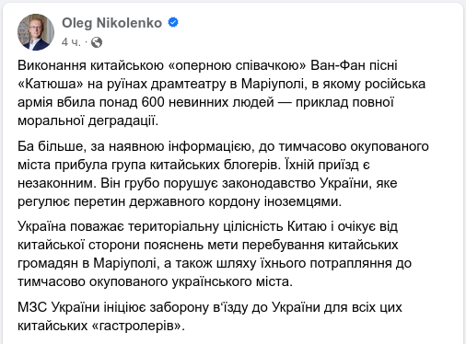Click the paragraph starting 'Україна поважає'

pos(215,254)
